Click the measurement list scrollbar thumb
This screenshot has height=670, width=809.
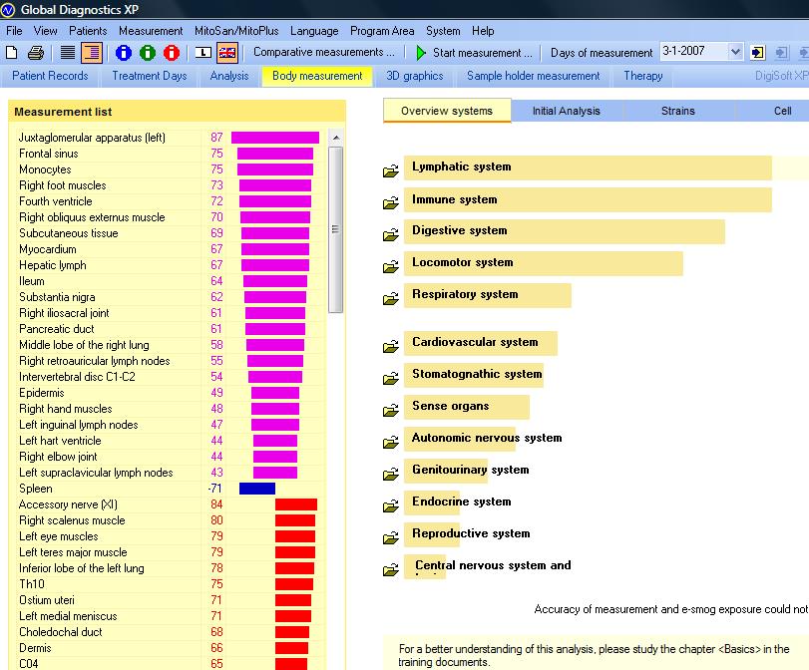[336, 229]
